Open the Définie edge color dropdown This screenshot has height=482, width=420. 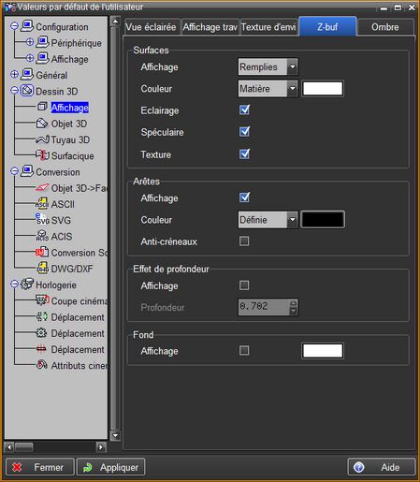pos(292,220)
